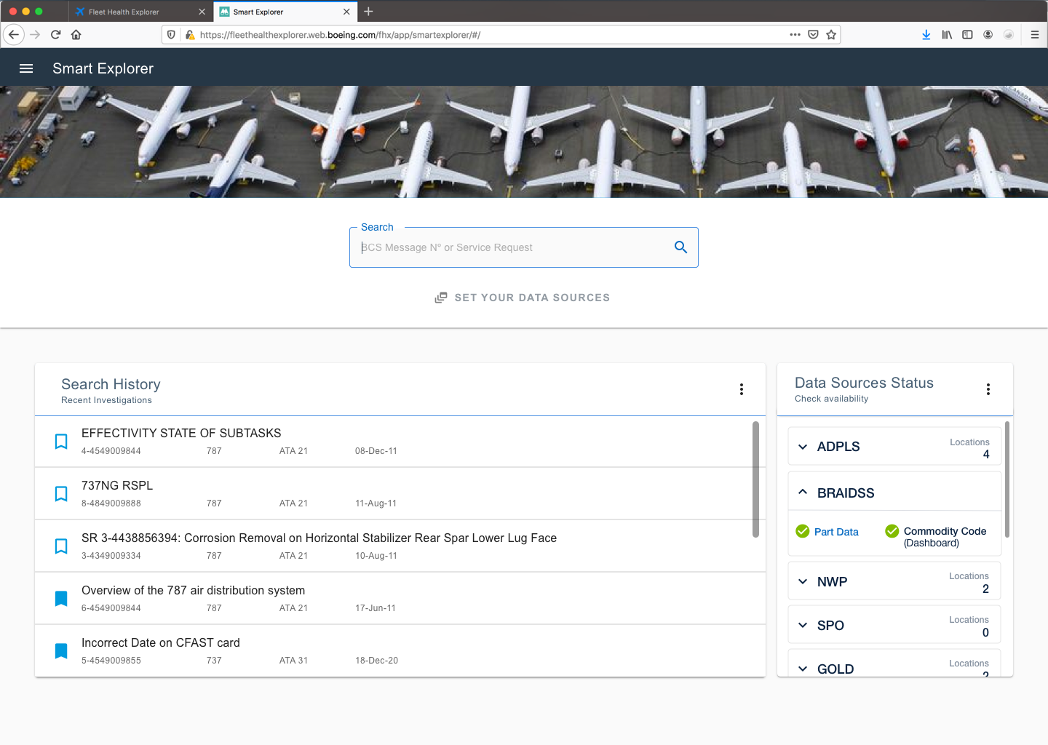Toggle bookmark for 737NG RSPL entry
This screenshot has width=1048, height=745.
61,494
